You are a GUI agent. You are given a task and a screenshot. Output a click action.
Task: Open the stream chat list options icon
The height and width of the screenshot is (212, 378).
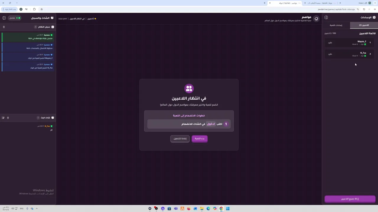(3, 118)
